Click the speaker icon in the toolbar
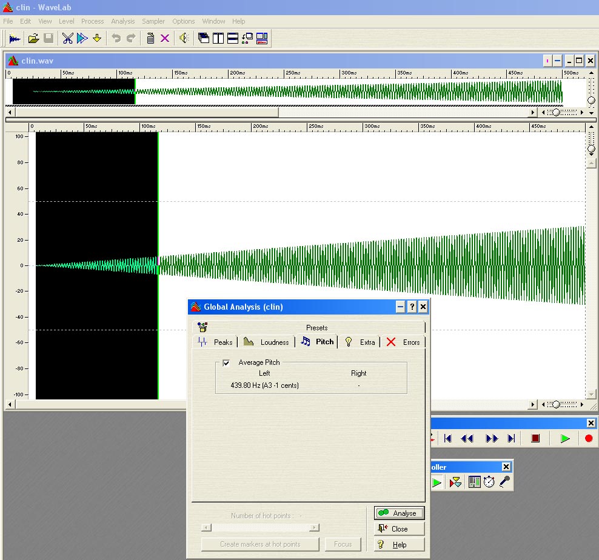599x560 pixels. (184, 38)
